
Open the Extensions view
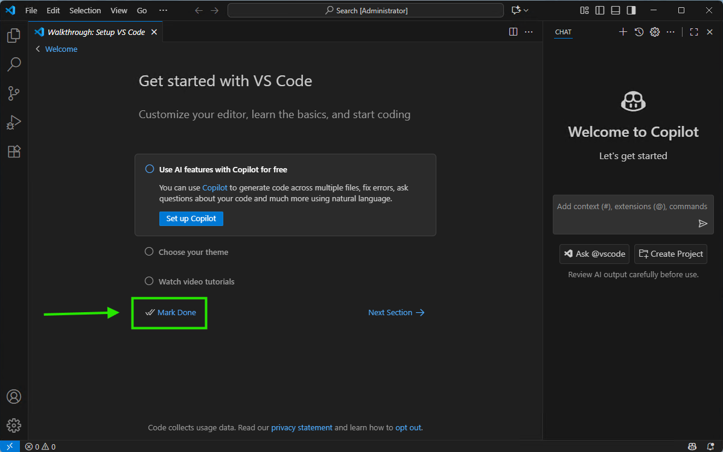(x=13, y=151)
